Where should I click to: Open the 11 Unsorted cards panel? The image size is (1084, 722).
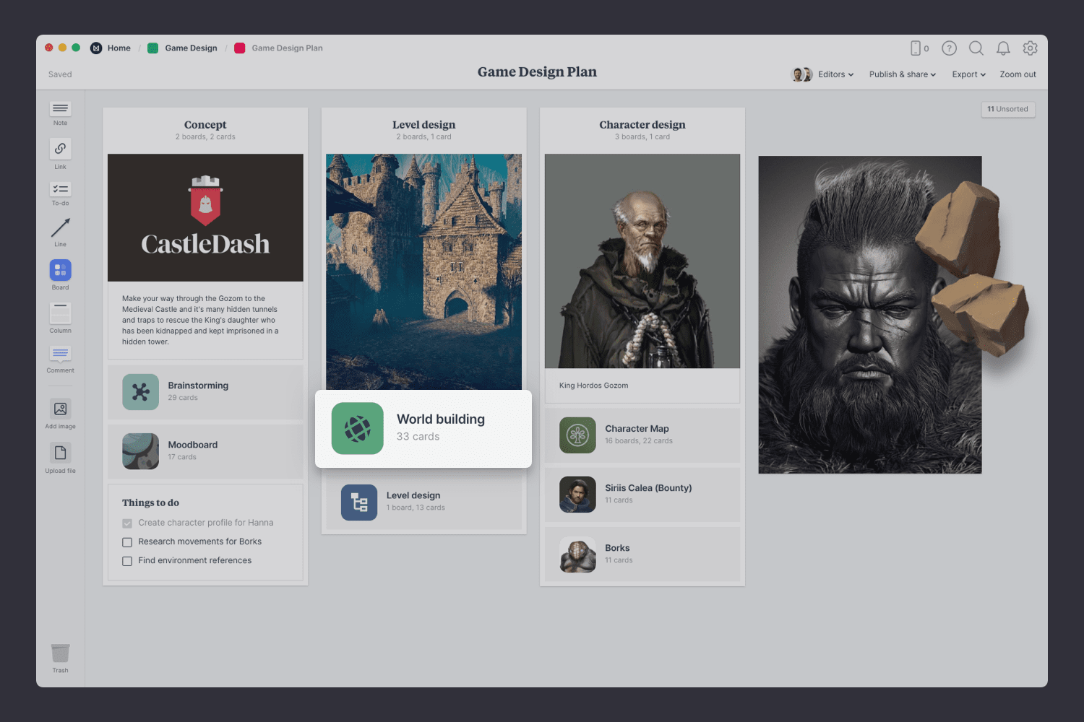(1007, 109)
